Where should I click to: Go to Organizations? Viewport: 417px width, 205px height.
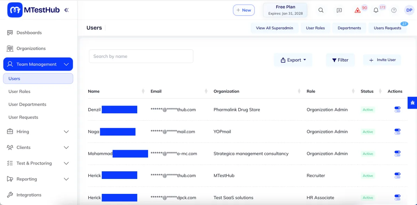point(31,48)
